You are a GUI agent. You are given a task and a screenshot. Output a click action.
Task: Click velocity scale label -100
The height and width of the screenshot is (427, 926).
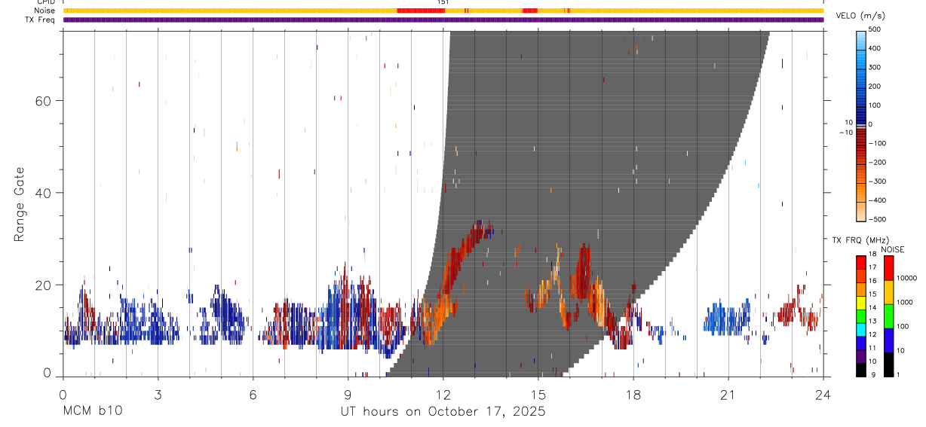tap(875, 143)
